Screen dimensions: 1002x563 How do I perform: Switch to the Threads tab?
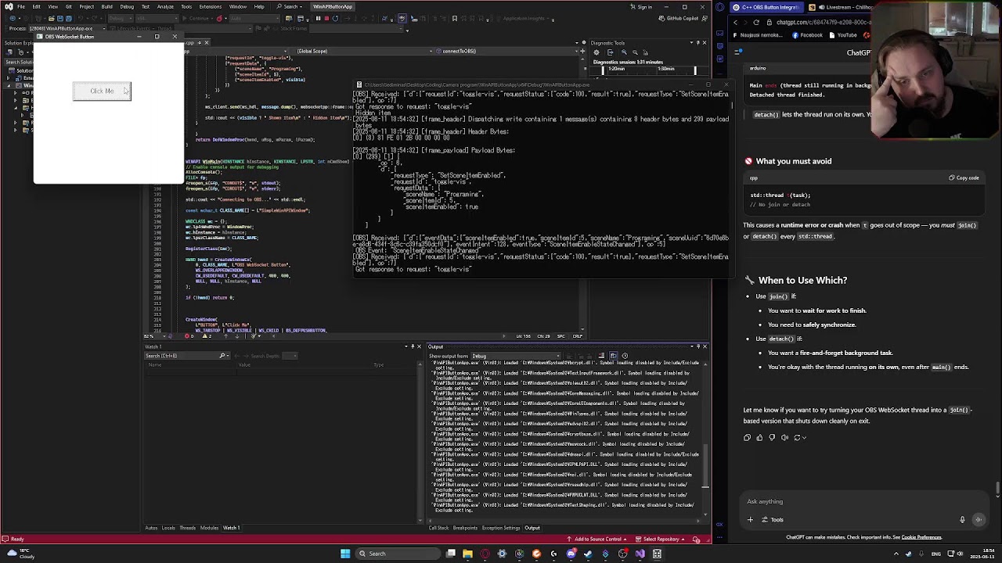point(188,528)
